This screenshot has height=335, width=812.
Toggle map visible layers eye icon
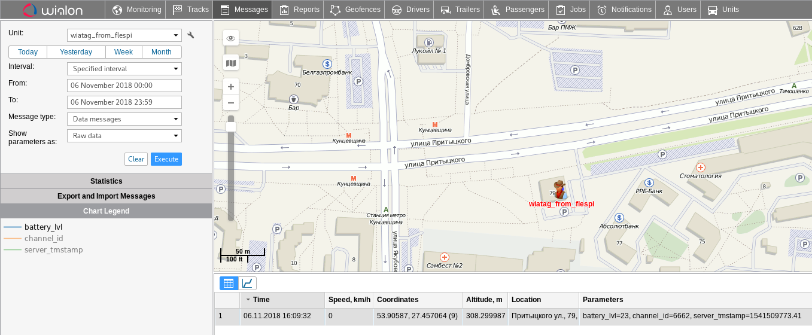click(x=231, y=38)
